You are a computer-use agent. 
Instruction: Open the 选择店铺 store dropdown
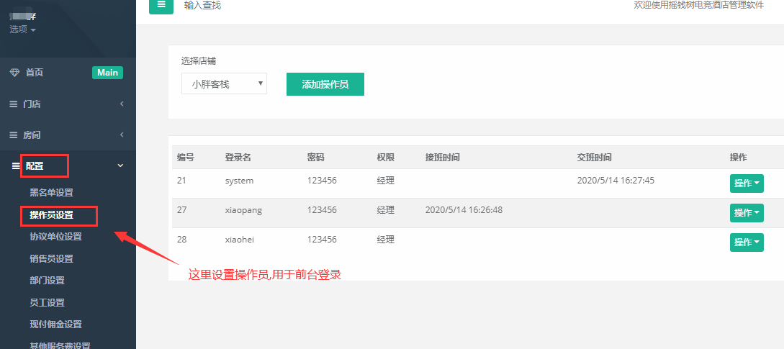pyautogui.click(x=224, y=84)
